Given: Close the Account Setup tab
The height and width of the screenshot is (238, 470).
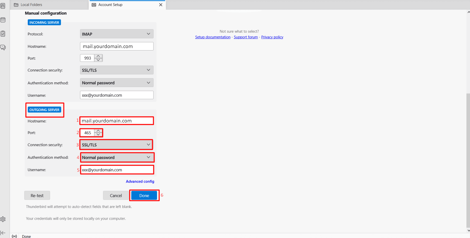Looking at the screenshot, I should [x=161, y=5].
